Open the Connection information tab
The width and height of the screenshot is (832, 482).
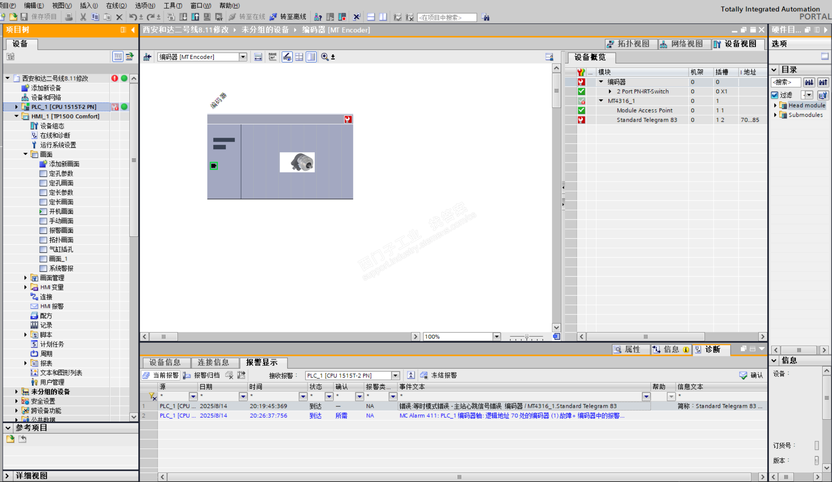click(x=213, y=362)
